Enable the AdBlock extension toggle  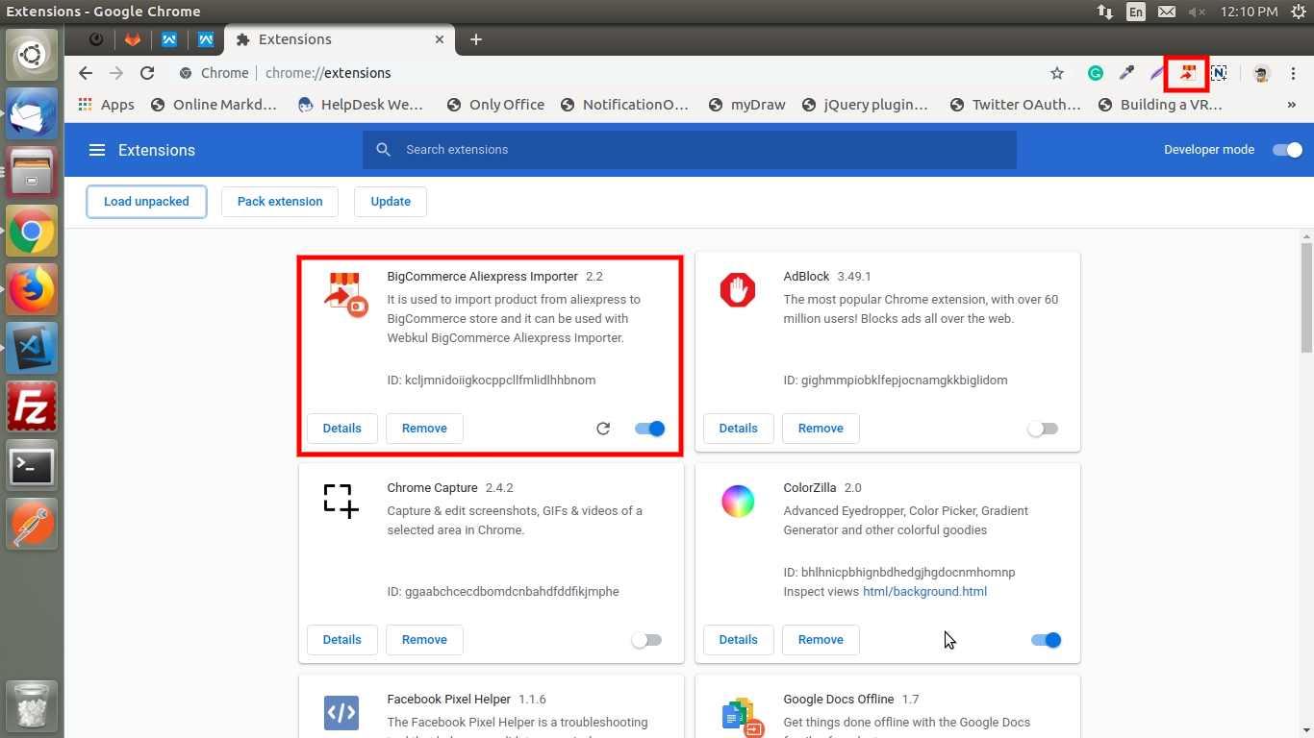click(1043, 429)
